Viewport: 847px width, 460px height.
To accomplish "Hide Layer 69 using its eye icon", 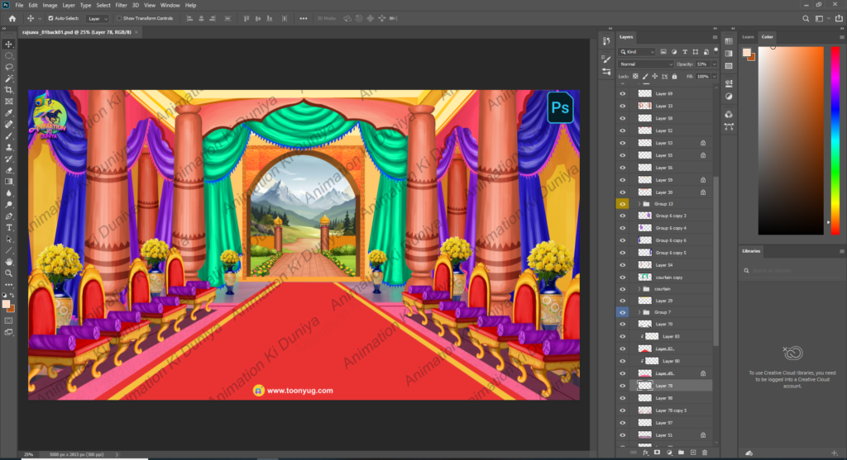I will 623,94.
